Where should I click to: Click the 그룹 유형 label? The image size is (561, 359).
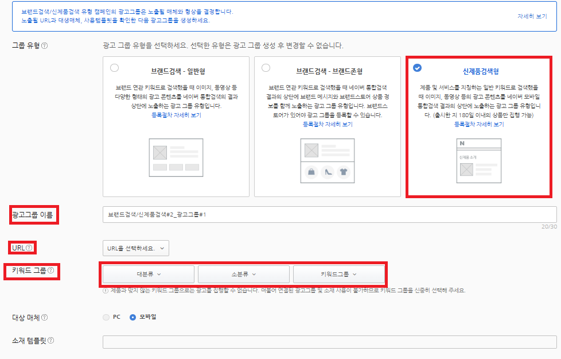pos(26,46)
